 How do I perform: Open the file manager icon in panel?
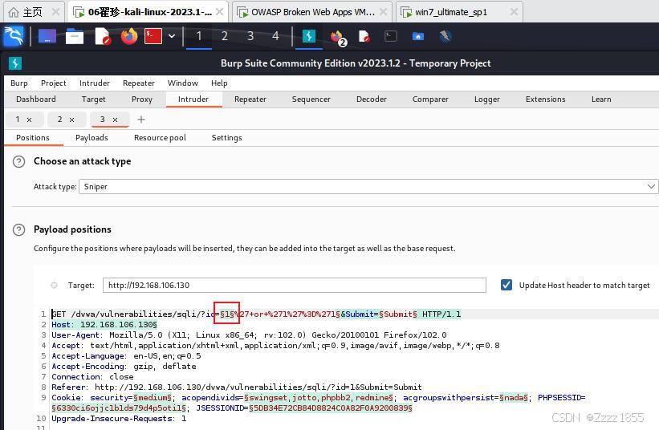(x=75, y=37)
